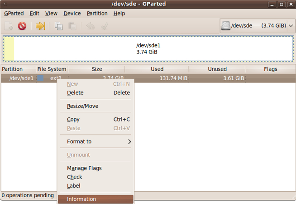Click the Unused column header
Image resolution: width=296 pixels, height=204 pixels.
click(x=217, y=69)
